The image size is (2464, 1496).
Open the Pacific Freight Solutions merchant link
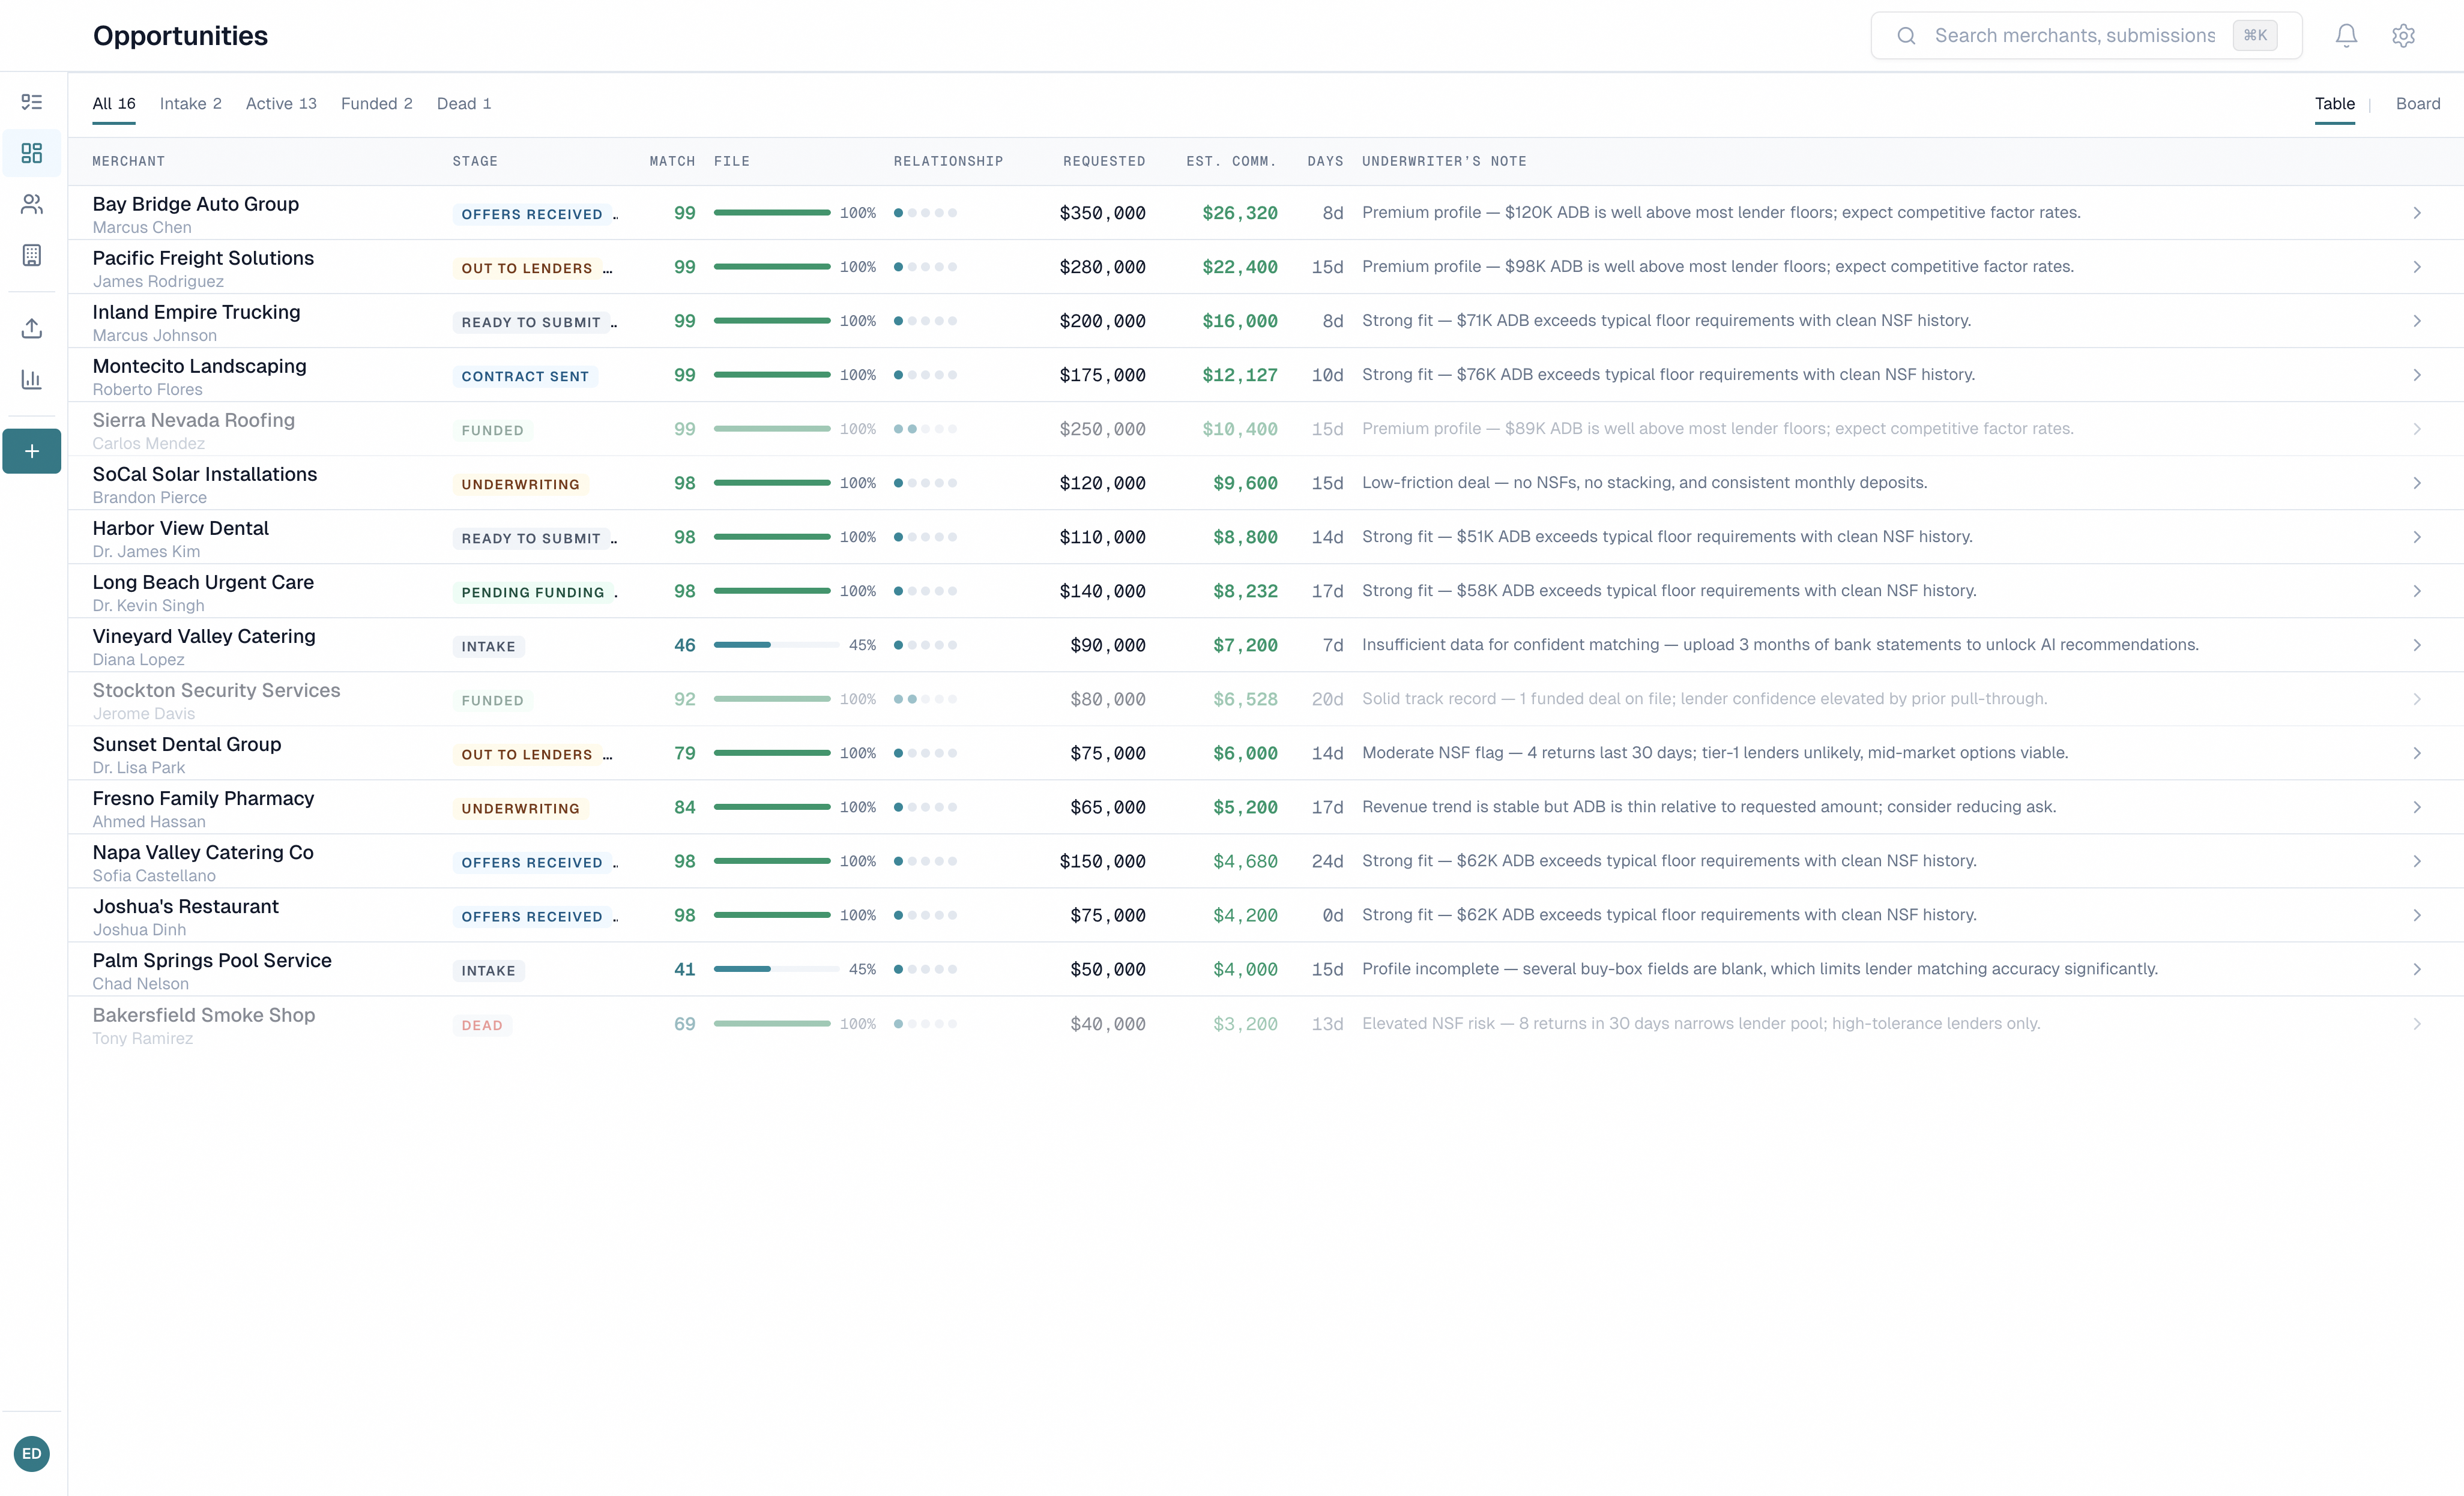point(203,258)
